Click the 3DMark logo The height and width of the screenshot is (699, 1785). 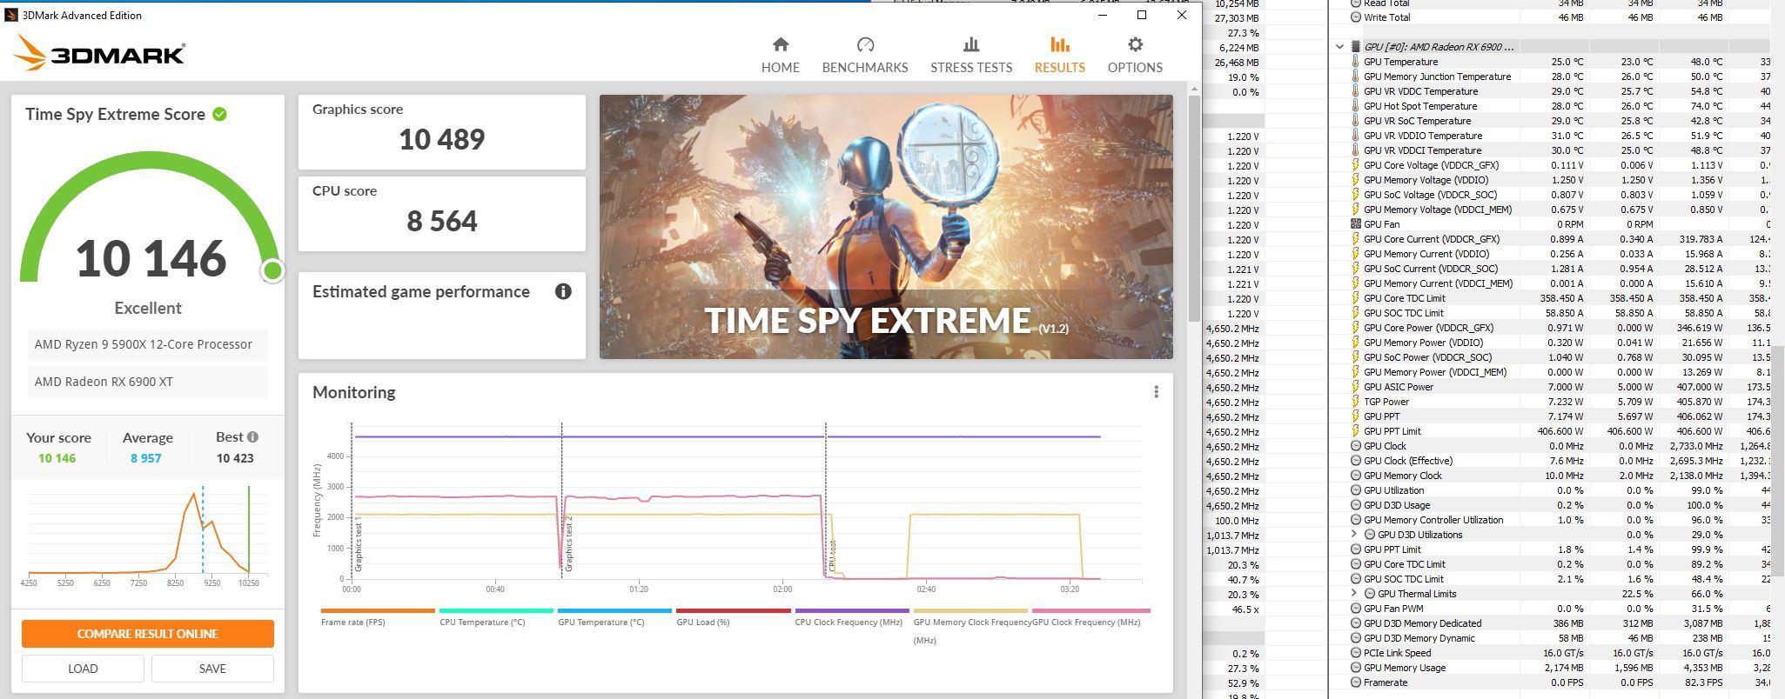99,53
